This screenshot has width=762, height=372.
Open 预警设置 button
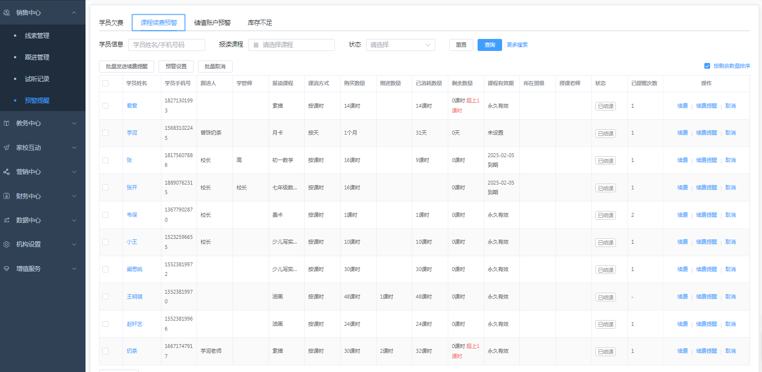click(176, 66)
